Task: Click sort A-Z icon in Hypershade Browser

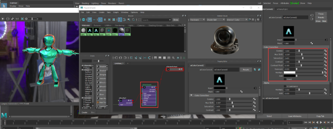Action: [120, 20]
